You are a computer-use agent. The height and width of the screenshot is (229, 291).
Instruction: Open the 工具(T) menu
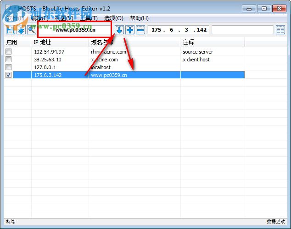click(x=89, y=18)
